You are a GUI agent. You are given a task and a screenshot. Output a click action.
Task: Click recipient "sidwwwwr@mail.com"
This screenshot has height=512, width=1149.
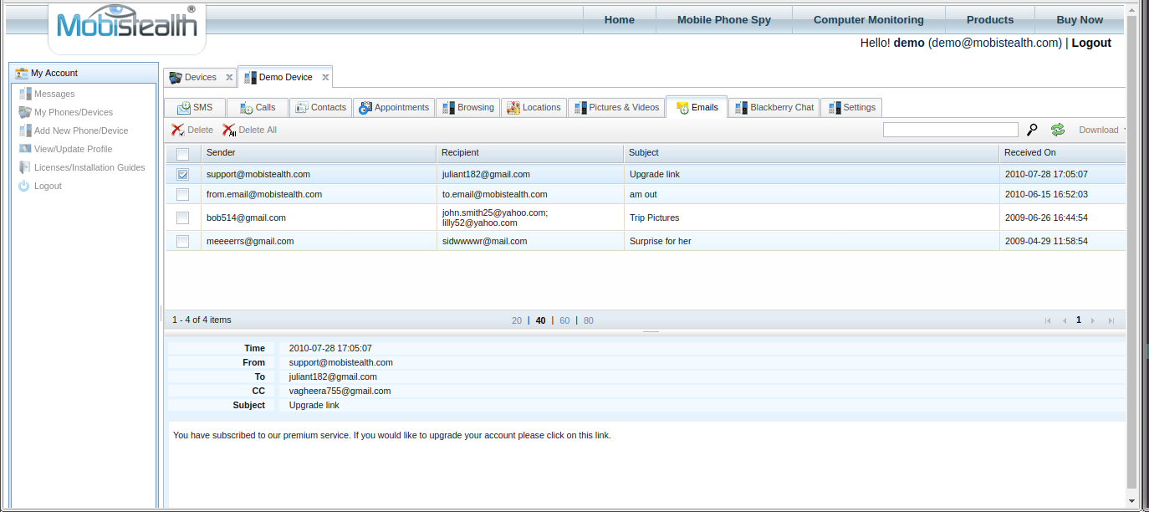[x=485, y=241]
